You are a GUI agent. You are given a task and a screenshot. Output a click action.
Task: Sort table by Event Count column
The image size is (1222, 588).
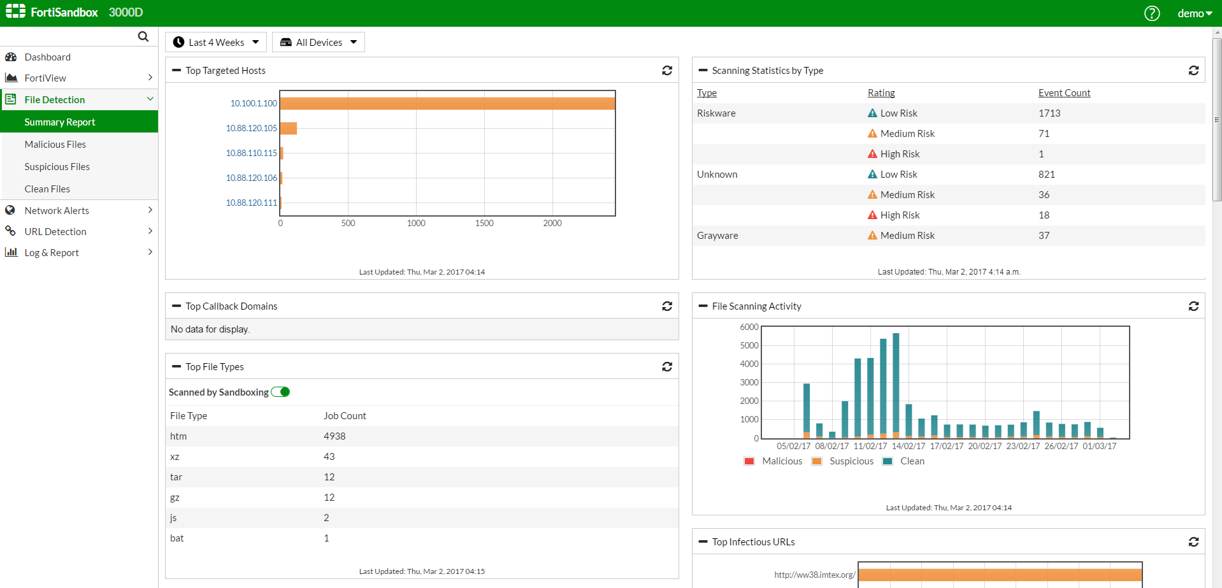click(x=1064, y=93)
